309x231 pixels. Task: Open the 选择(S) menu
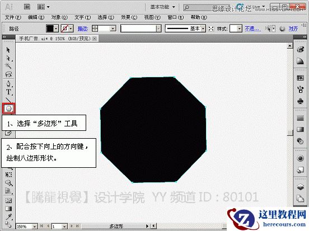pos(106,17)
